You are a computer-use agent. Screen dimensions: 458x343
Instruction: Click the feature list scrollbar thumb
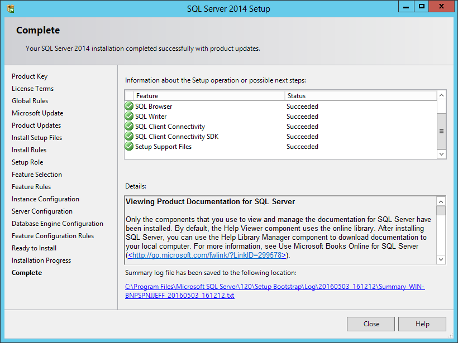click(x=441, y=131)
